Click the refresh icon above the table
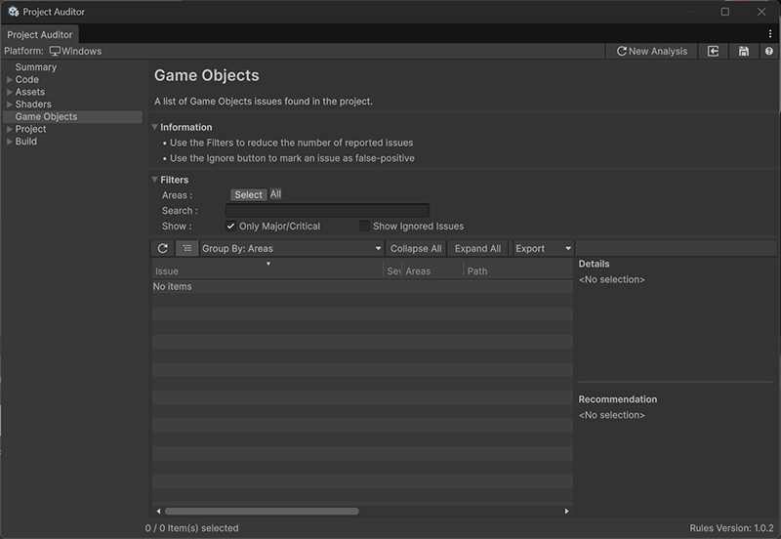Viewport: 781px width, 539px height. point(162,248)
